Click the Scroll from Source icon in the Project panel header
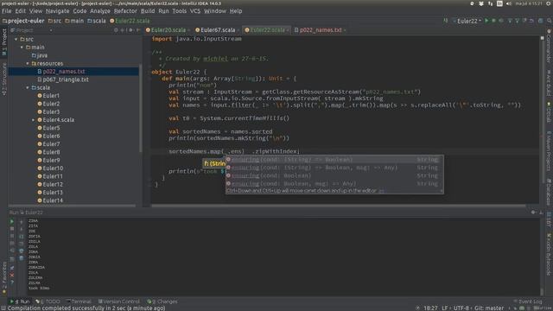The image size is (553, 311). click(x=116, y=30)
